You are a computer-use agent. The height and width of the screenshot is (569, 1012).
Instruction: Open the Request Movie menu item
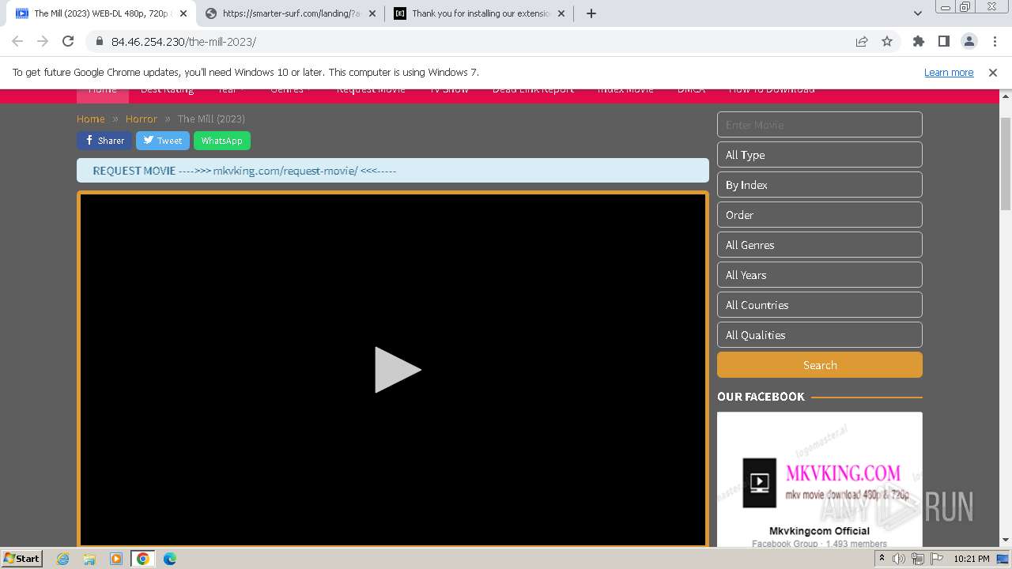(371, 90)
